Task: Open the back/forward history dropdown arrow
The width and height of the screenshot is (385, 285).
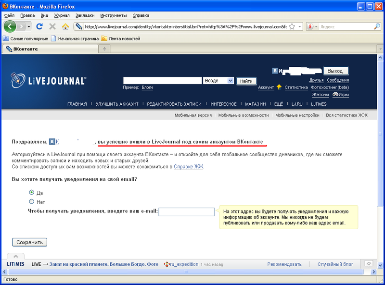Action: pyautogui.click(x=29, y=26)
